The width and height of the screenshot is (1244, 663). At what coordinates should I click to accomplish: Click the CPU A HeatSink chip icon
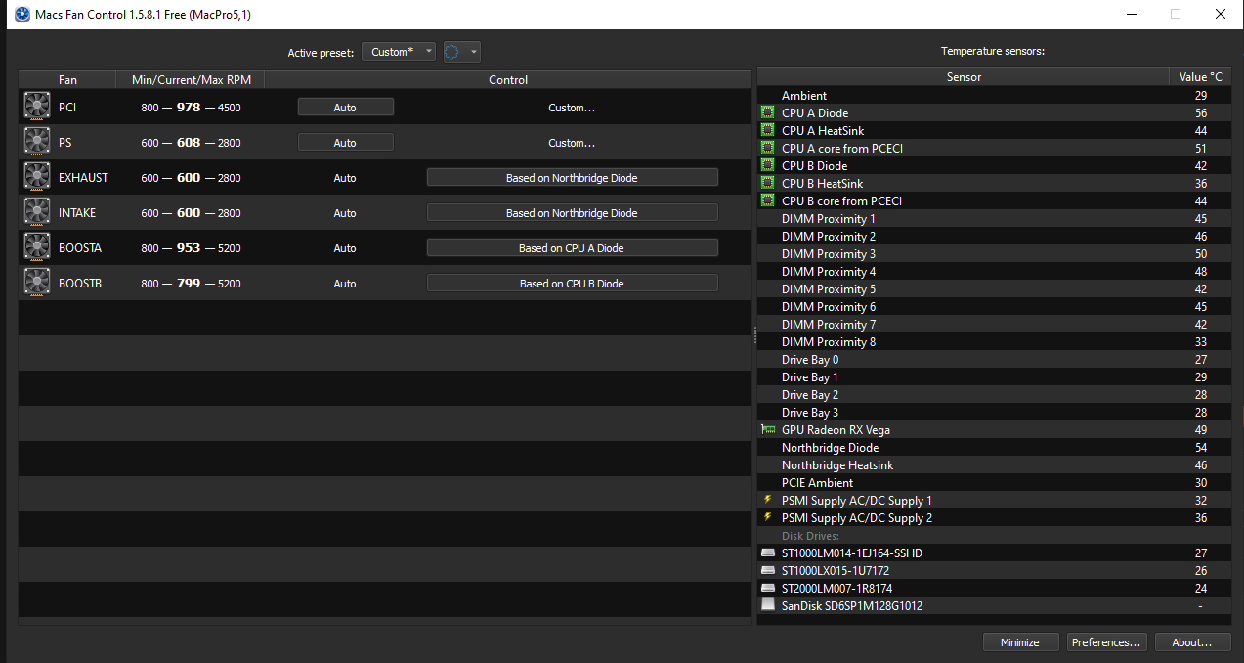[x=767, y=131]
